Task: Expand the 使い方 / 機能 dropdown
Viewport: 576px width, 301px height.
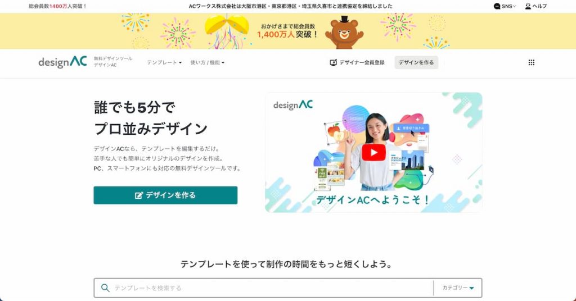Action: point(207,63)
